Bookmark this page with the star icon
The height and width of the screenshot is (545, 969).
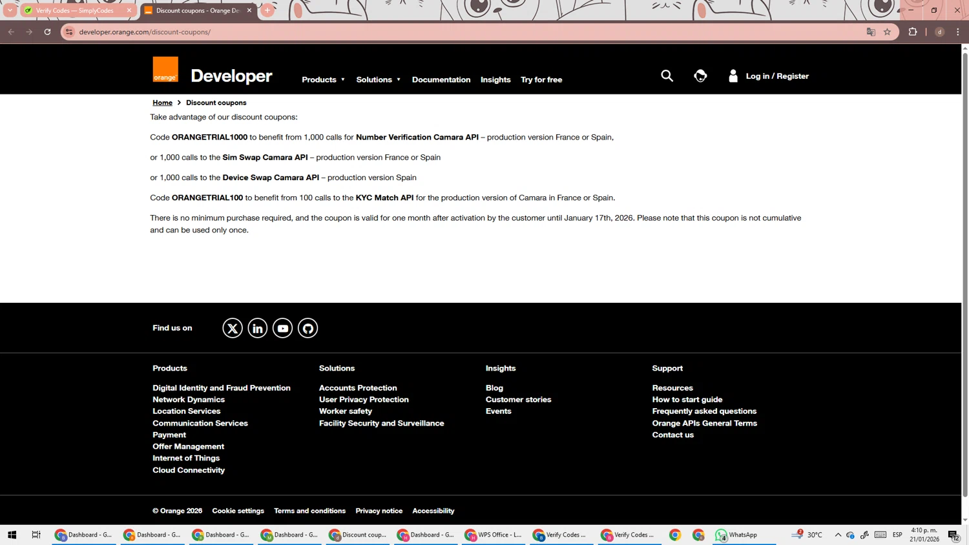pyautogui.click(x=887, y=32)
